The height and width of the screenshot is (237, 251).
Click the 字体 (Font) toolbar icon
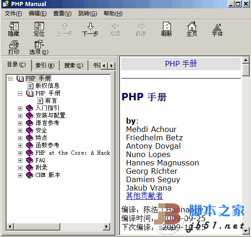pyautogui.click(x=217, y=27)
